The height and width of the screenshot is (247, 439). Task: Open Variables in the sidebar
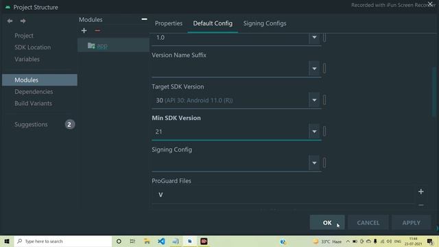tap(27, 59)
